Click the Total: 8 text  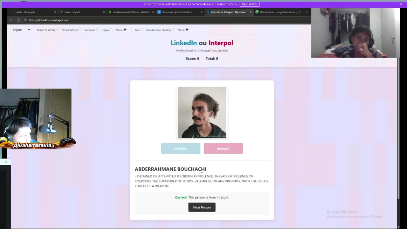coord(212,59)
